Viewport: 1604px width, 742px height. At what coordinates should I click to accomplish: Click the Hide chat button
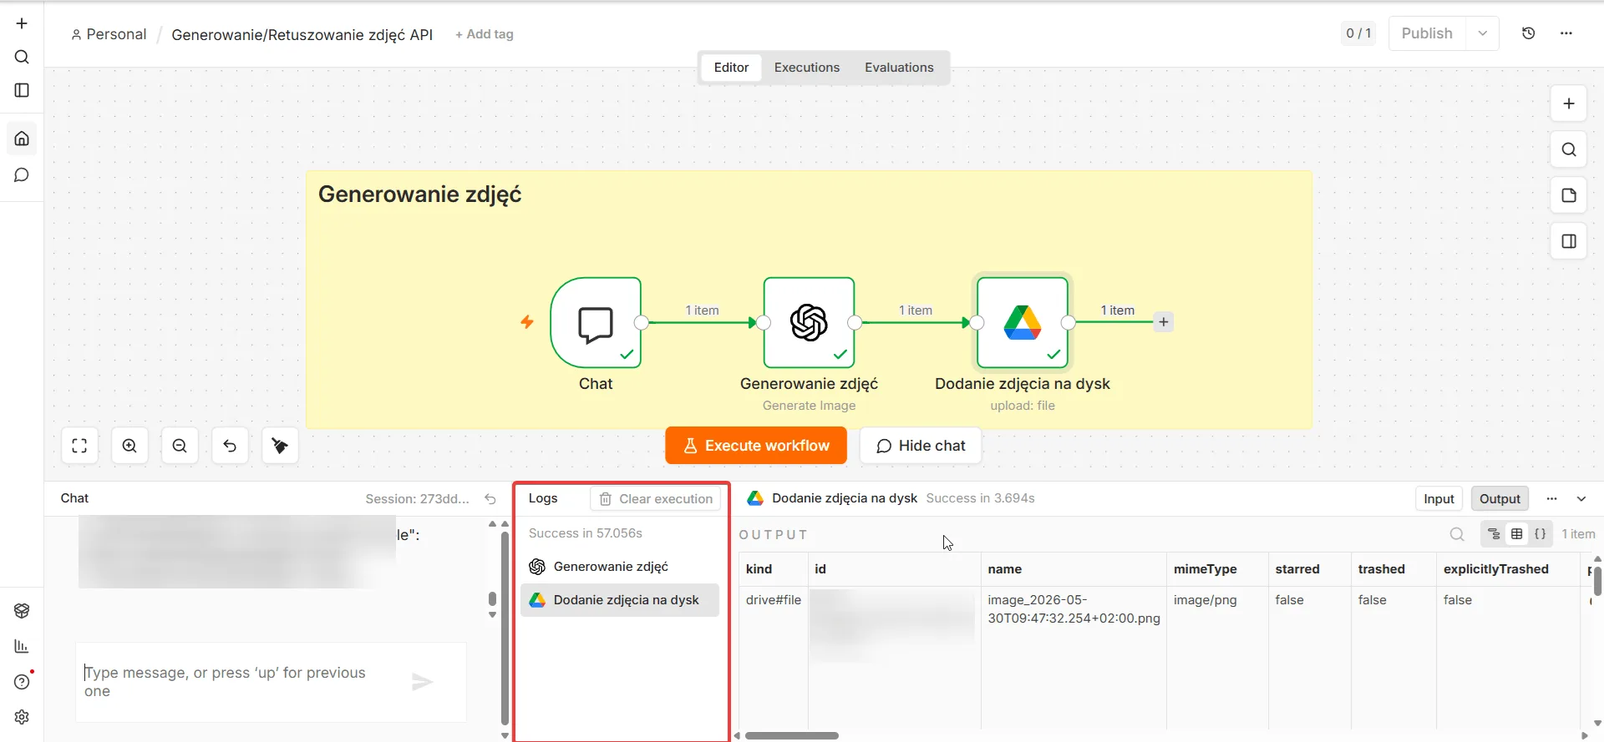click(921, 446)
